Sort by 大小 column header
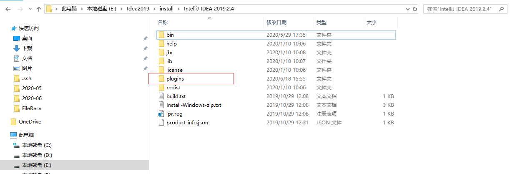Screen dimensions: 510x174 coord(372,23)
